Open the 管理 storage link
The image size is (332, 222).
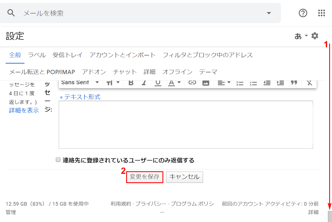coord(11,212)
